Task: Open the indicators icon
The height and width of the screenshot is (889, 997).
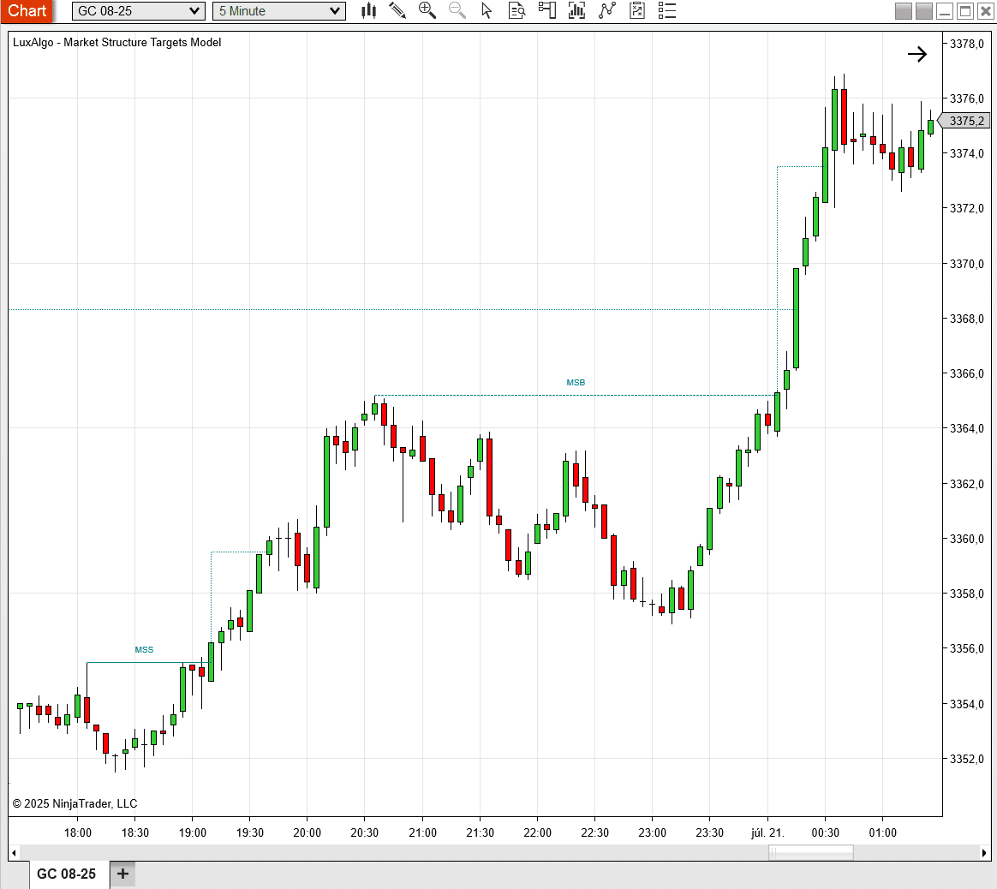Action: [x=576, y=11]
